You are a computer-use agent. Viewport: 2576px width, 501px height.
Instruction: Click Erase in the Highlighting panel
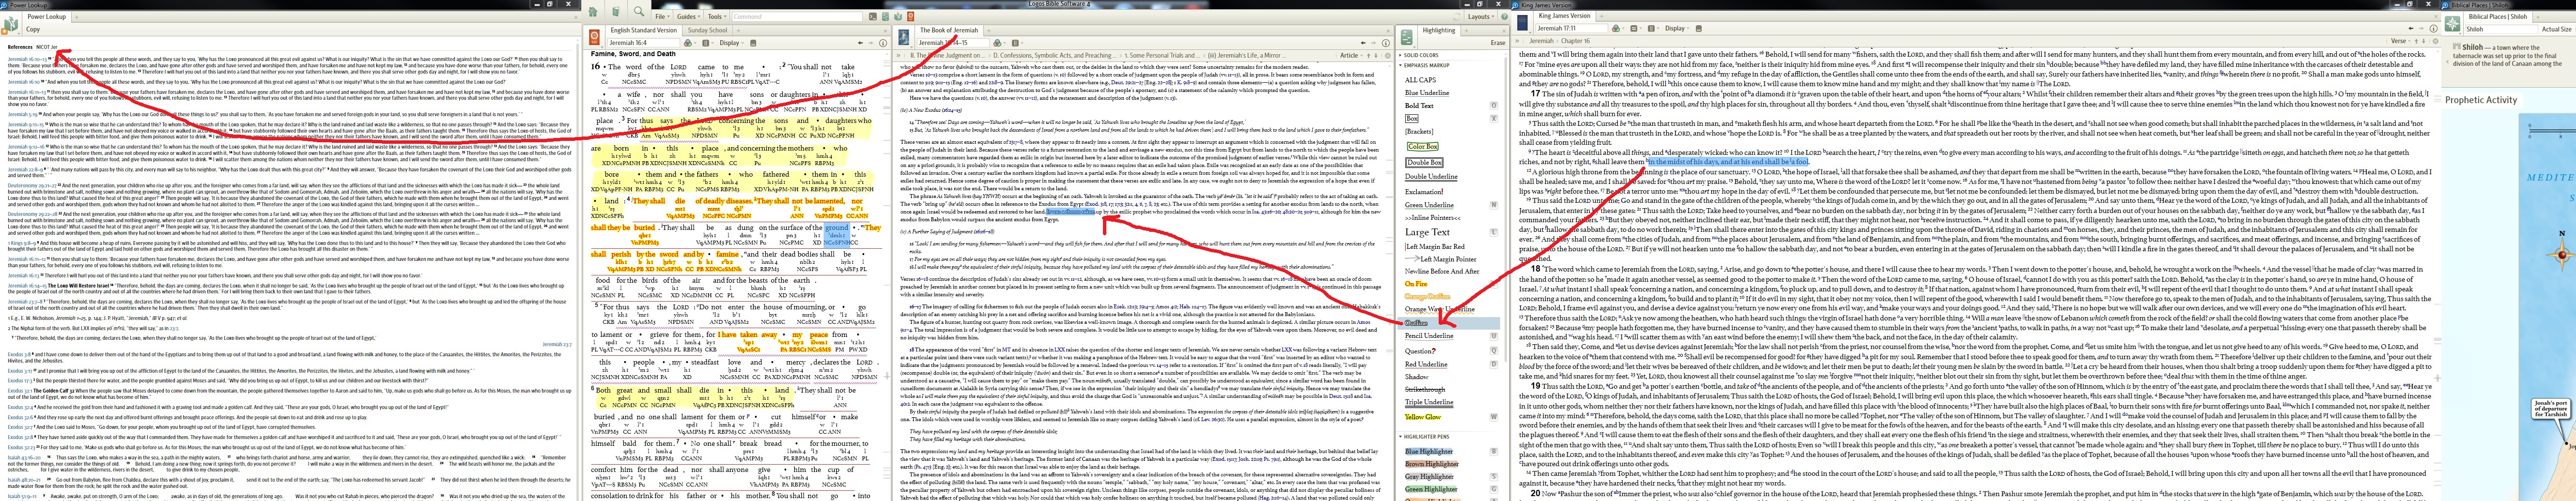click(x=1498, y=43)
